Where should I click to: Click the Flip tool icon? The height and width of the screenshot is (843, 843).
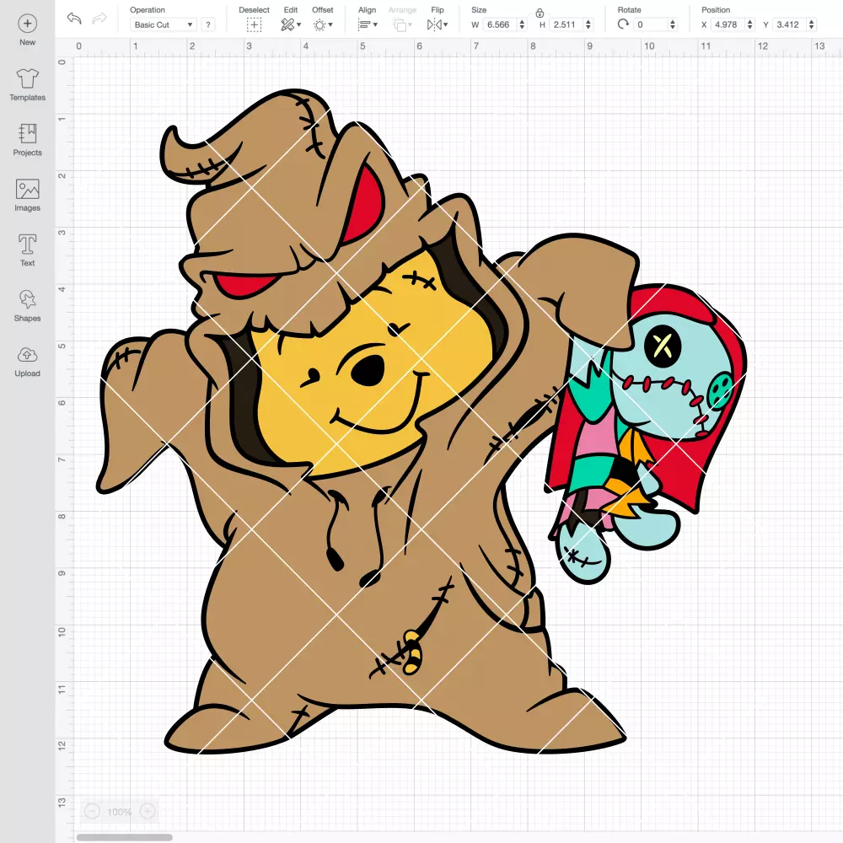pos(434,24)
